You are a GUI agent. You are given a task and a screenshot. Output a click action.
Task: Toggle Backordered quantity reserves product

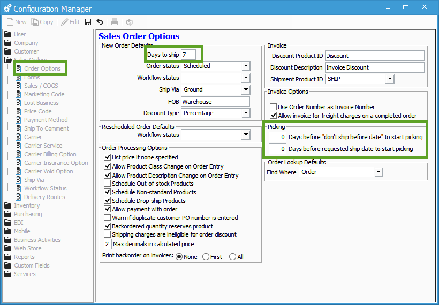click(x=107, y=226)
